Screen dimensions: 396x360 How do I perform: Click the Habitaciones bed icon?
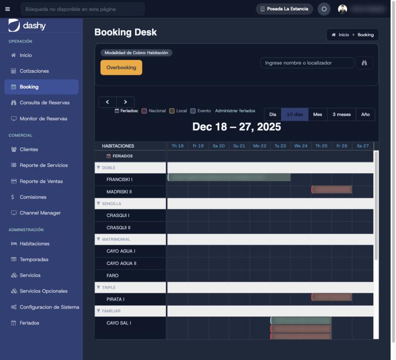pos(14,244)
